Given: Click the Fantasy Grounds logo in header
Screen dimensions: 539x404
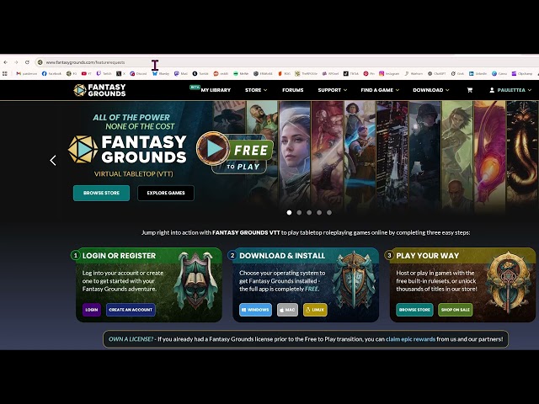Looking at the screenshot, I should click(x=99, y=90).
